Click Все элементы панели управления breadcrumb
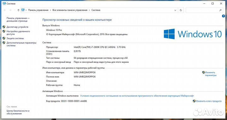Image resolution: width=227 pixels, height=120 pixels. click(x=70, y=10)
